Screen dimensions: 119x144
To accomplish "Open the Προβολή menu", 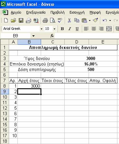I will tap(58, 12).
